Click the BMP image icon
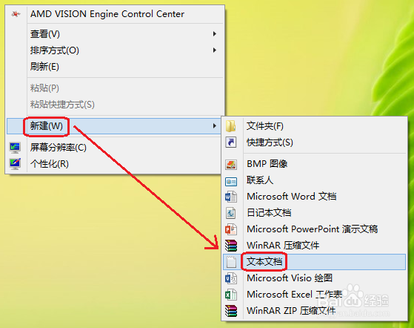Viewport: 414px width, 328px height. point(231,164)
